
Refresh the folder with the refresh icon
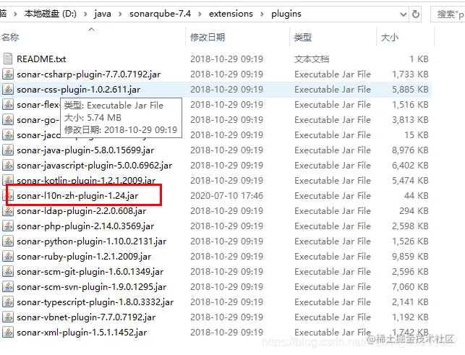pos(416,14)
